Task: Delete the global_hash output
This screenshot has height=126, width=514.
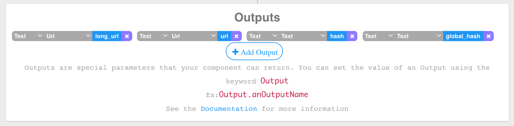Action: point(488,36)
